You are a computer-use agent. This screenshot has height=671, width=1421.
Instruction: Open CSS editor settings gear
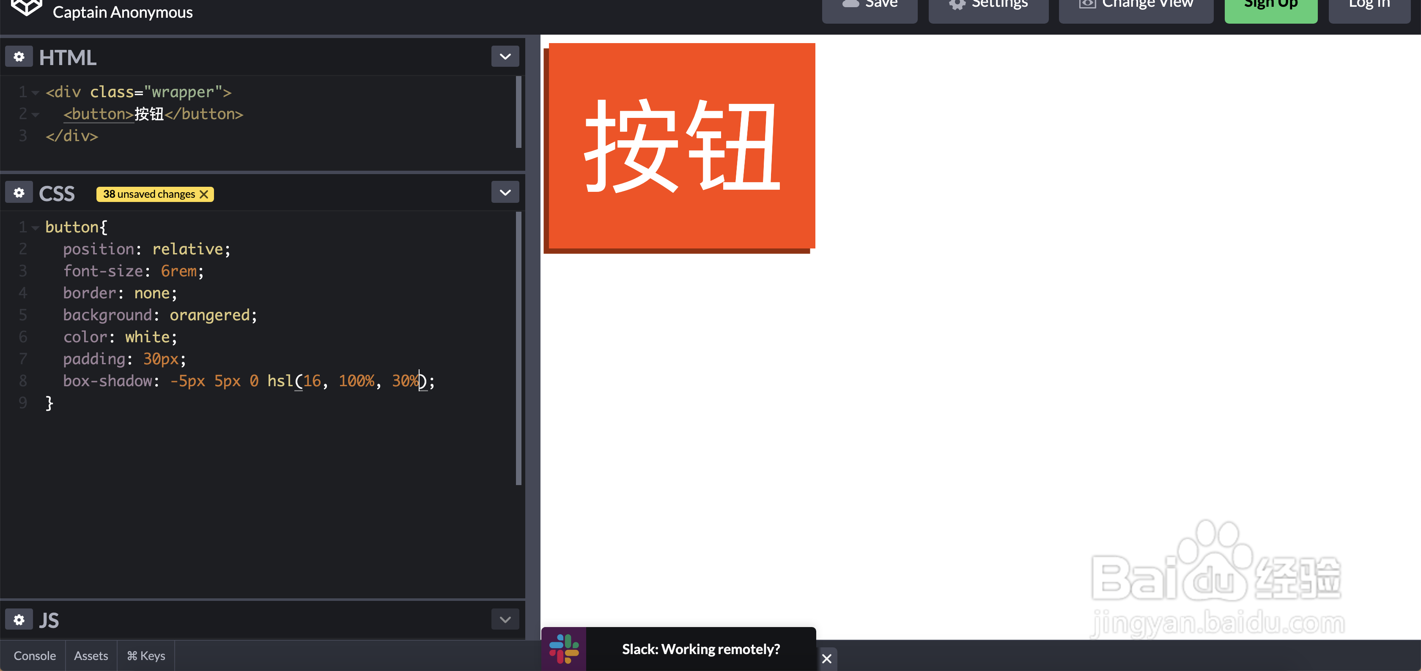[19, 193]
